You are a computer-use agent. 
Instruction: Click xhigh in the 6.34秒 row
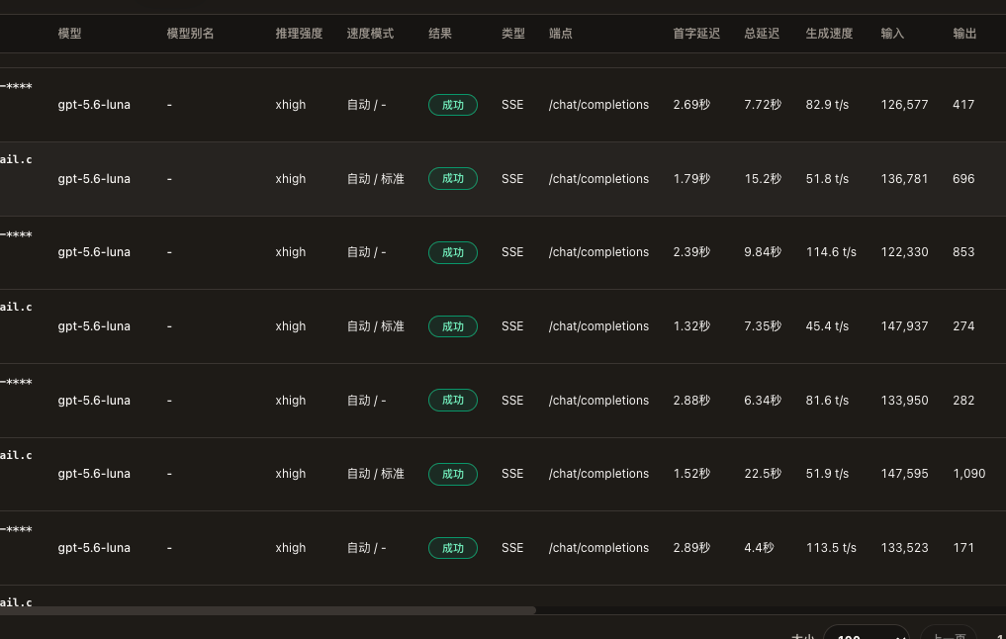click(291, 401)
